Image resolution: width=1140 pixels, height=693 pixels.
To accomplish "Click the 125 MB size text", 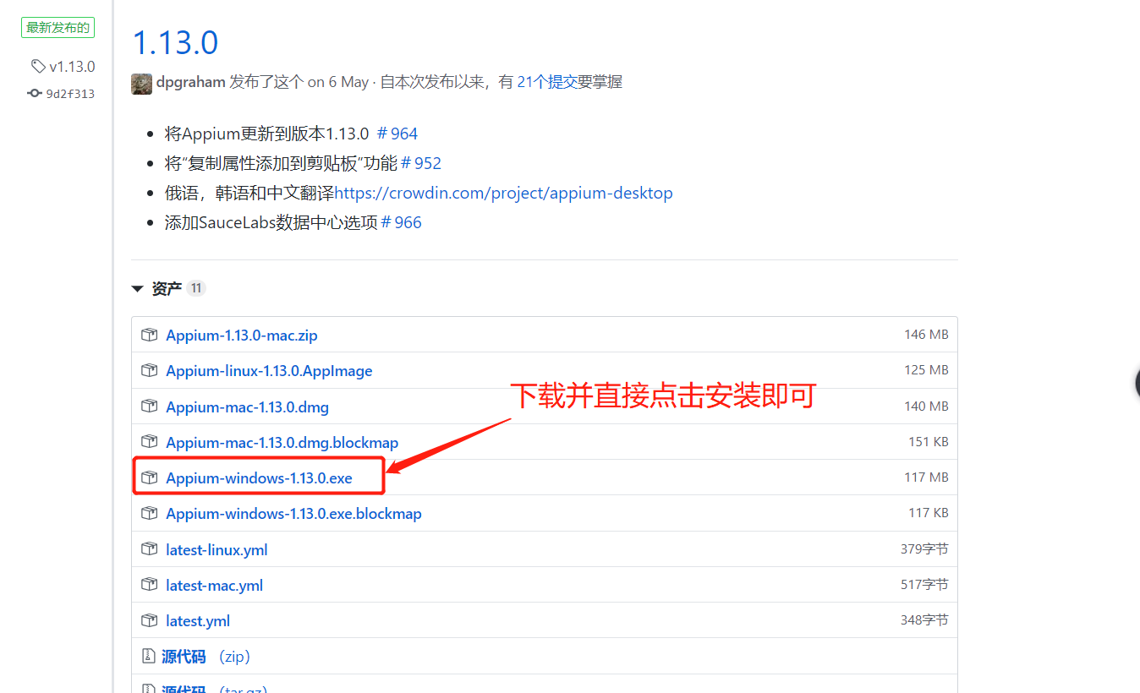I will [926, 370].
